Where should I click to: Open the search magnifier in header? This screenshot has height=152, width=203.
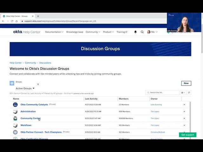[x=142, y=32]
